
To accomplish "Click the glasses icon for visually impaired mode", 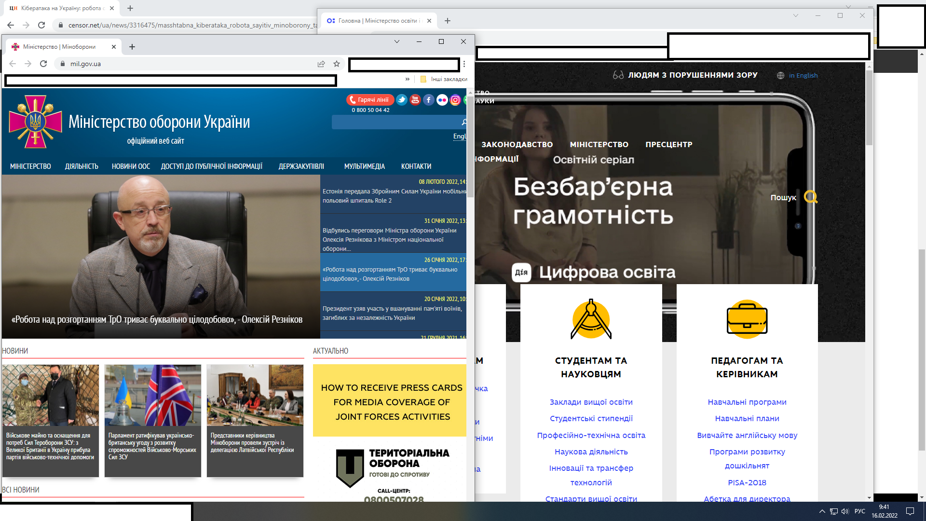I will pos(618,75).
